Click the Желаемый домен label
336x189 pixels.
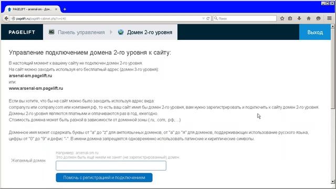click(x=28, y=161)
